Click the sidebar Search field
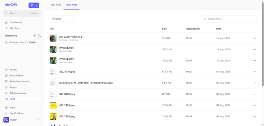 pos(22,13)
